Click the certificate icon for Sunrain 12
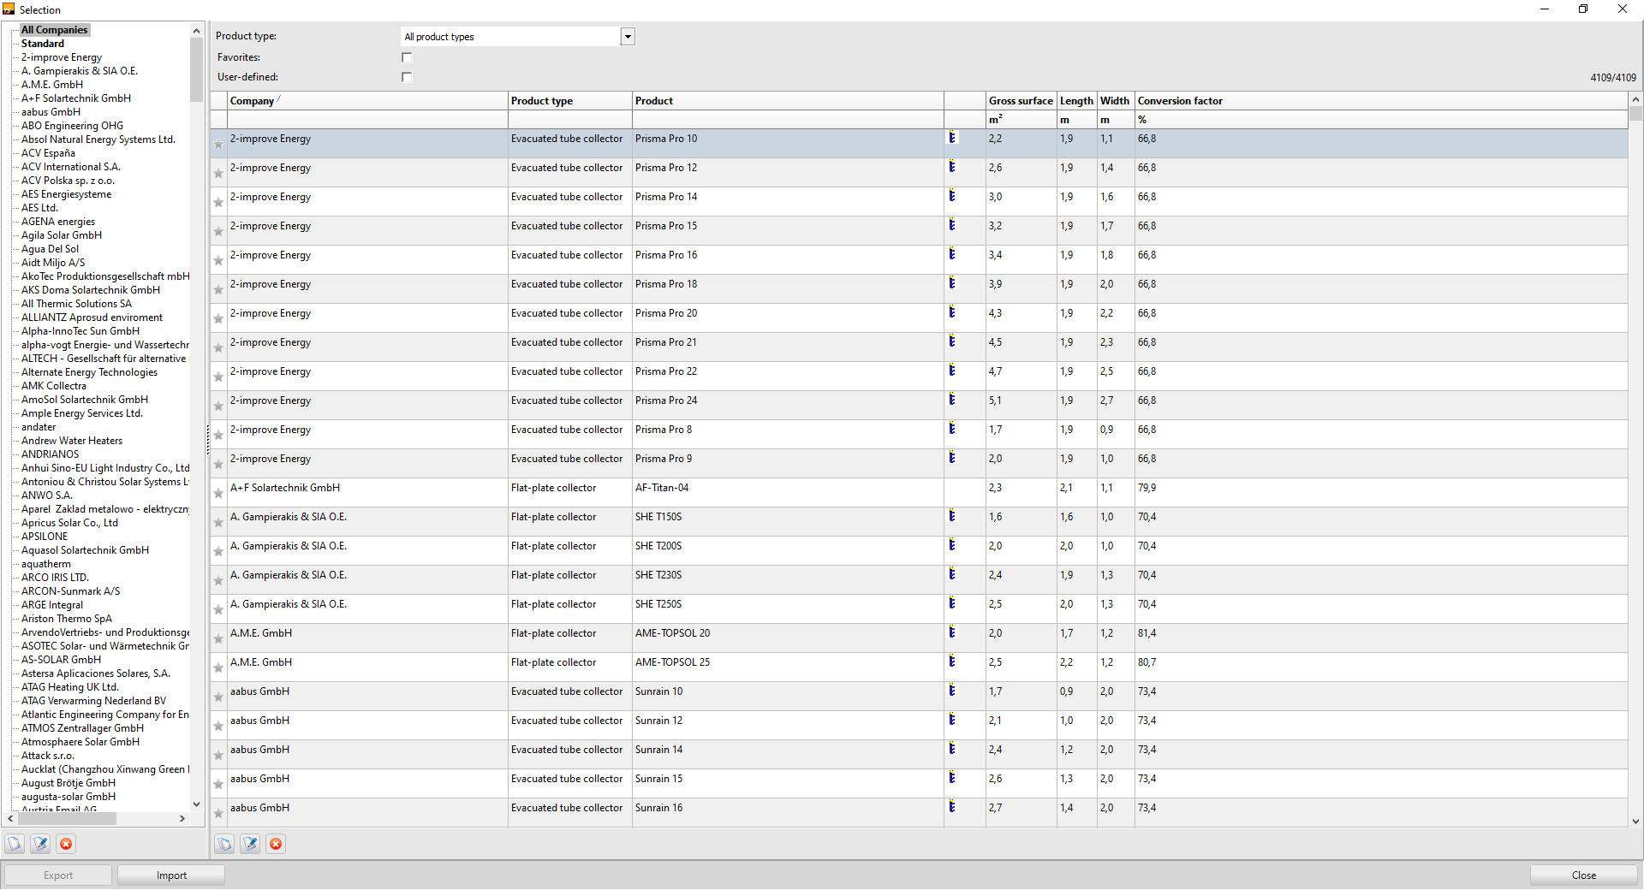The image size is (1644, 890). (x=951, y=720)
